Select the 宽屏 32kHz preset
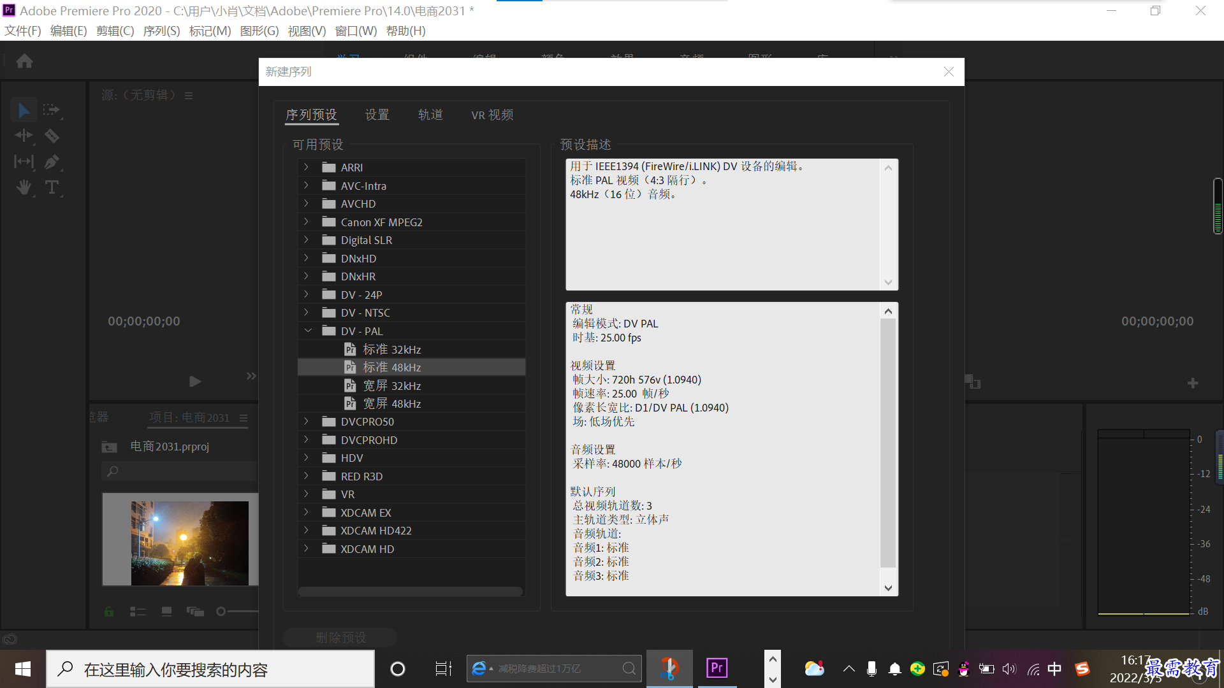The width and height of the screenshot is (1224, 688). (411, 385)
